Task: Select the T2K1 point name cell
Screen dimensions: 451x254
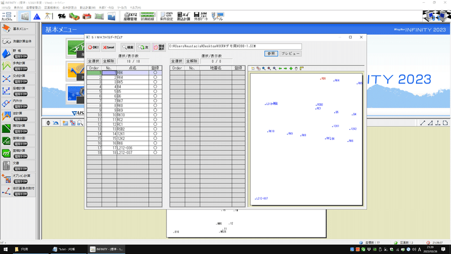Action: [x=132, y=134]
